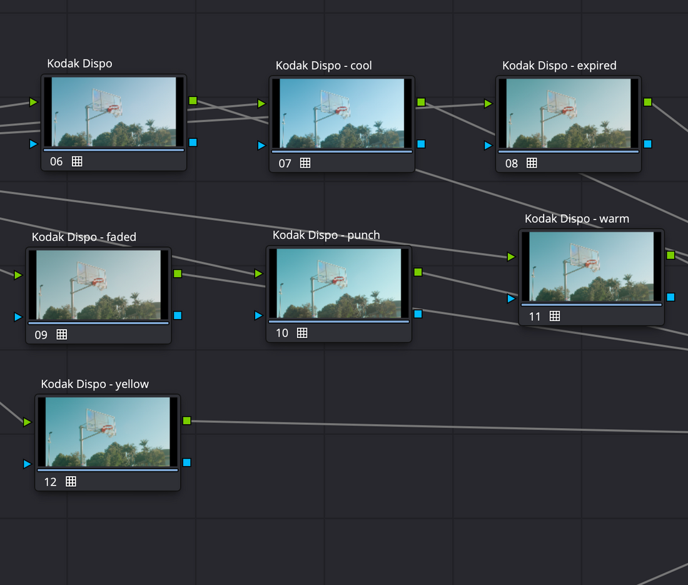The width and height of the screenshot is (688, 585).
Task: Click node number '08'
Action: (x=511, y=164)
